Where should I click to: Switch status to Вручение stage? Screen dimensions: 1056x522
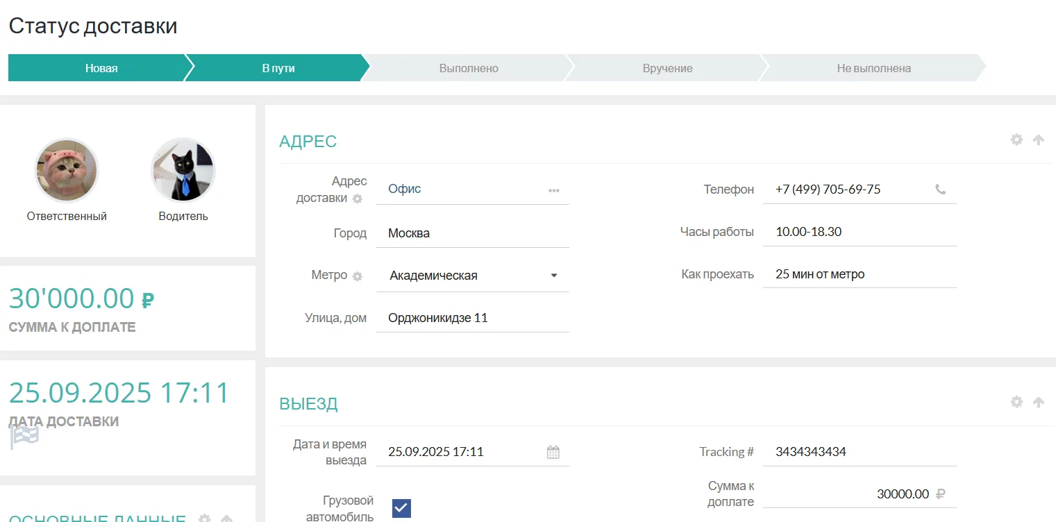click(x=667, y=68)
